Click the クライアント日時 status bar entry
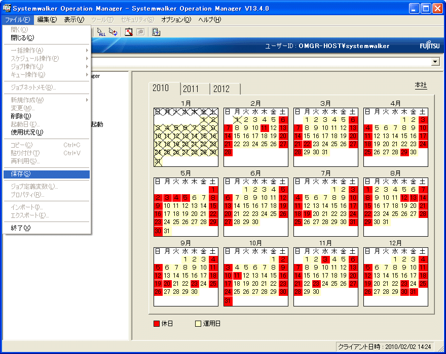The image size is (446, 354). point(385,346)
